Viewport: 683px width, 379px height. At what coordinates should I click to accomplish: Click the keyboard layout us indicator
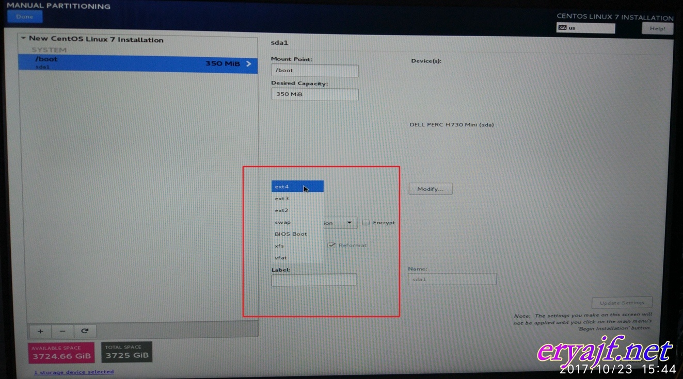585,28
